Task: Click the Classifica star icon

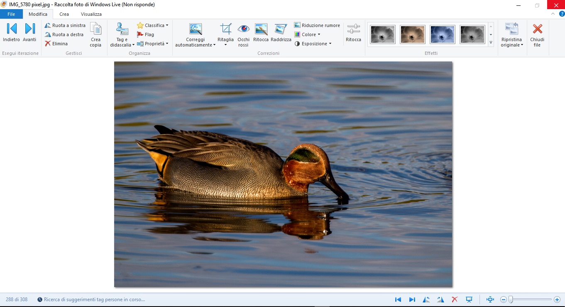Action: pos(140,25)
